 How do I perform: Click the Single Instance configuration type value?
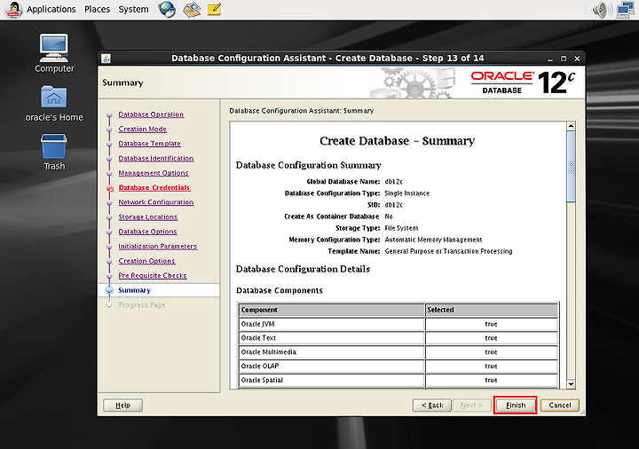pyautogui.click(x=406, y=193)
